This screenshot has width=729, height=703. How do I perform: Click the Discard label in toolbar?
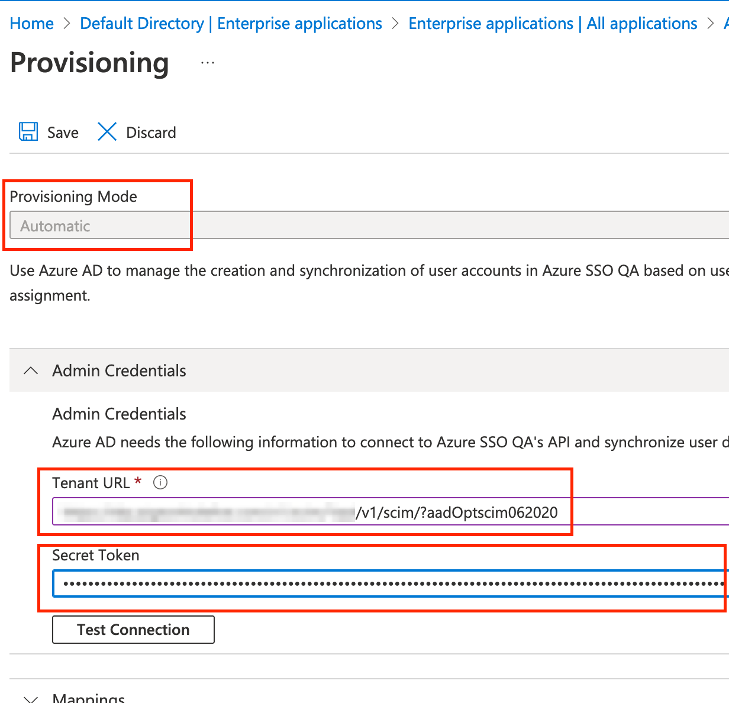[151, 133]
